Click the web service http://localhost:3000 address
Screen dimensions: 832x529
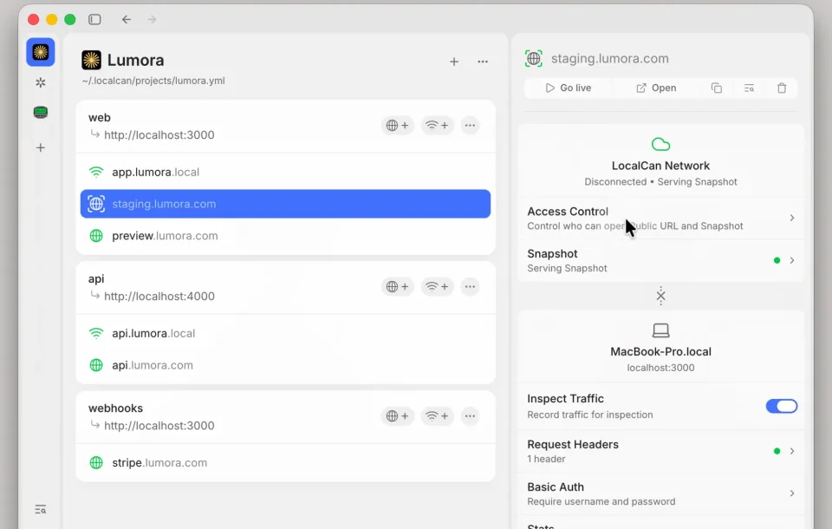coord(159,135)
